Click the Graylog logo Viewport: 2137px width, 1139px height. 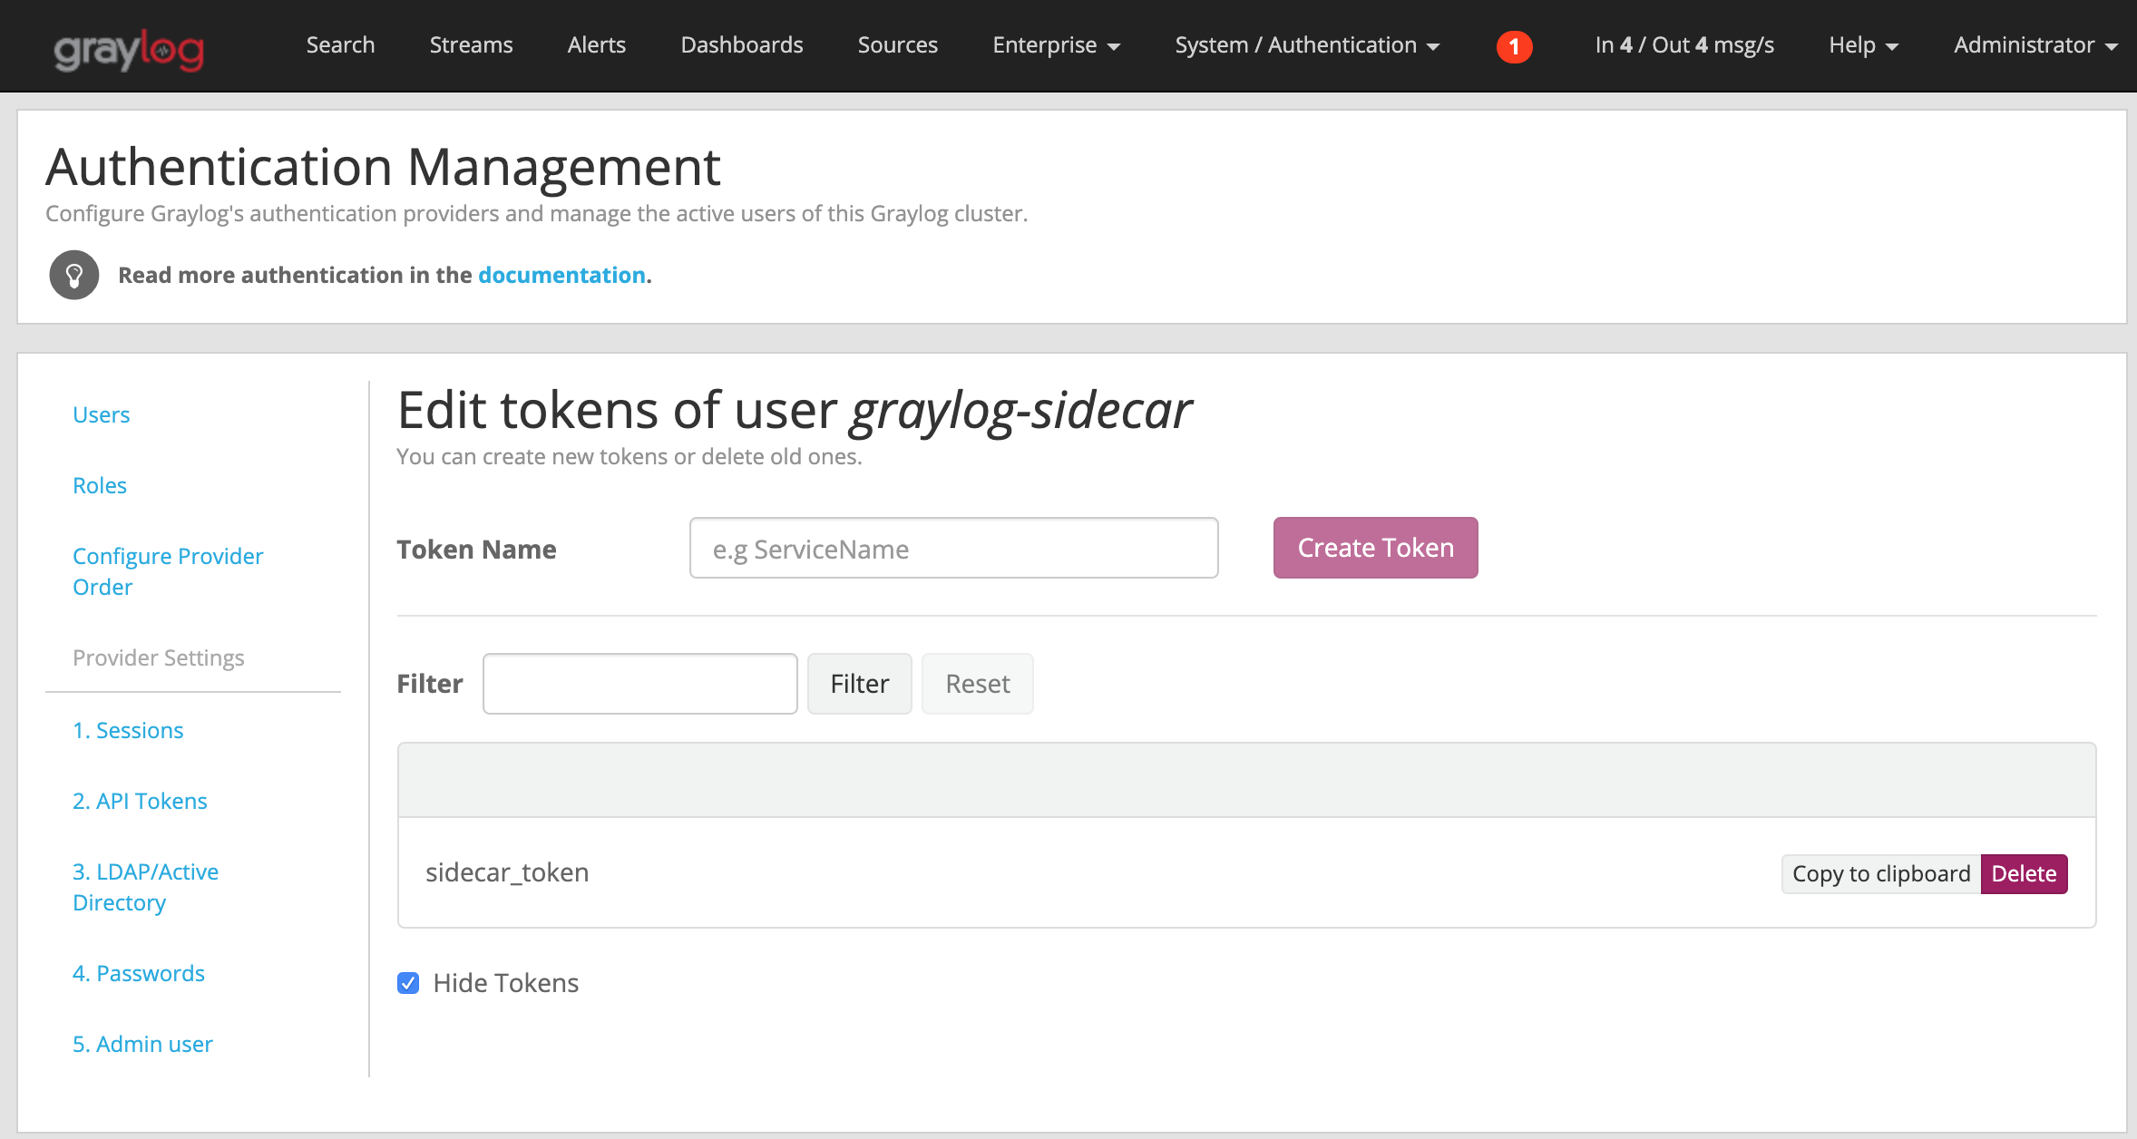click(129, 49)
